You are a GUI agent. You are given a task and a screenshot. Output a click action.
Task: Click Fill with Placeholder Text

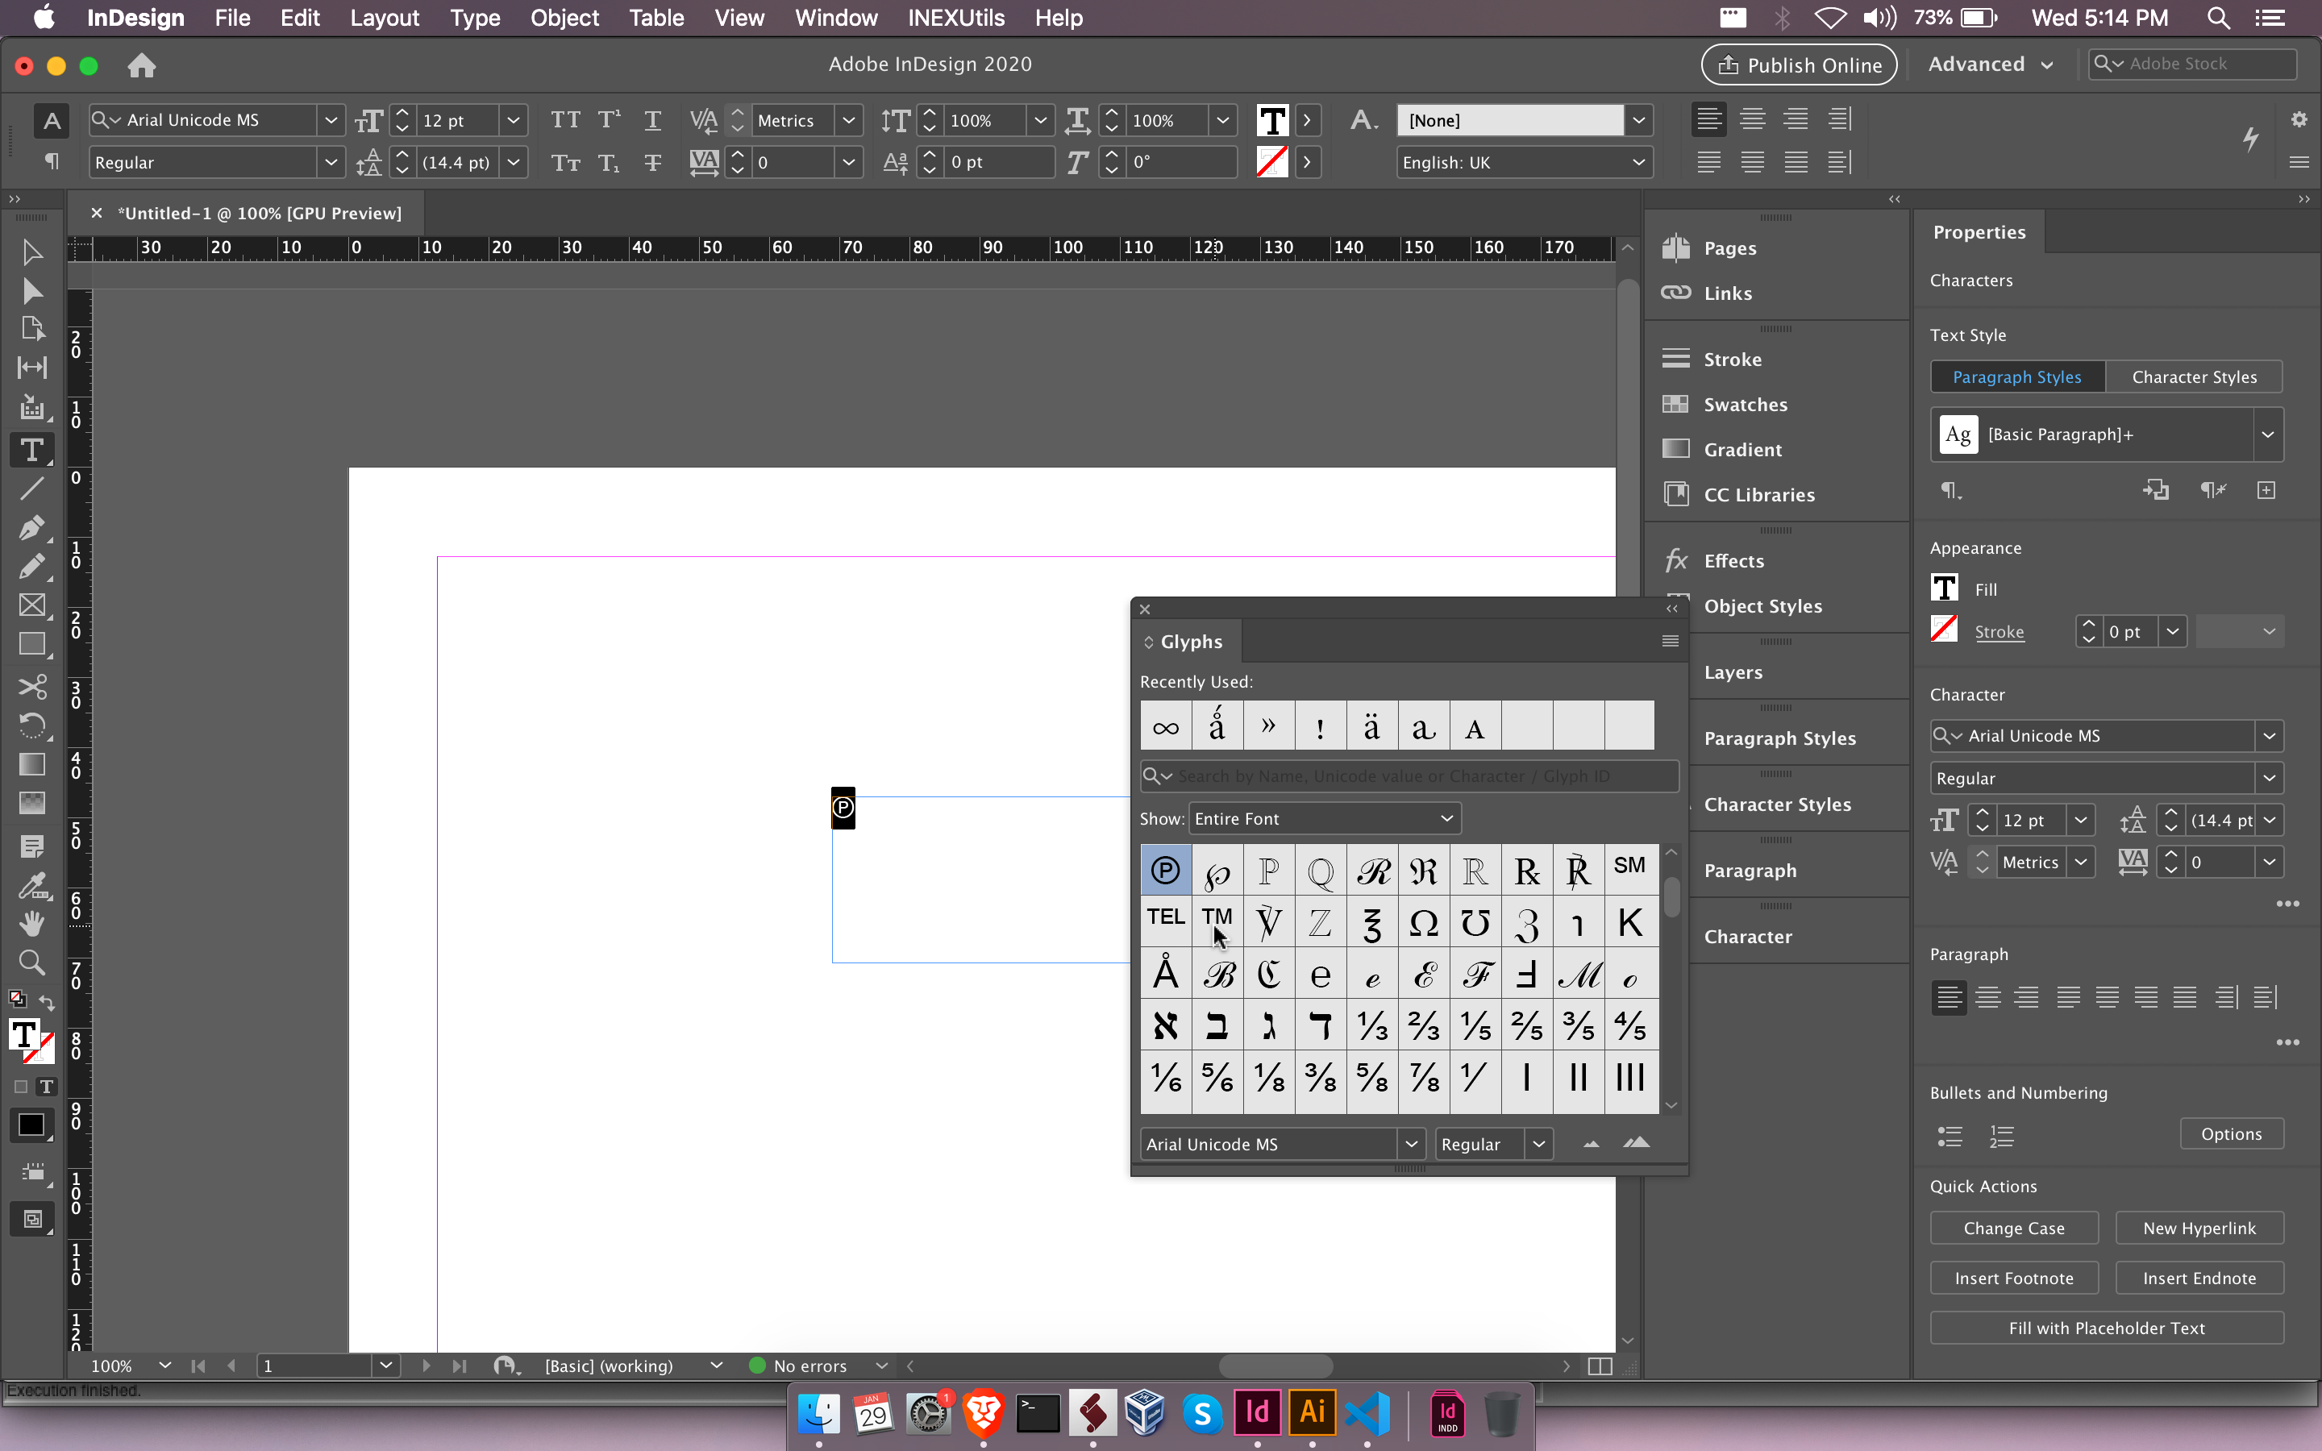(2106, 1327)
